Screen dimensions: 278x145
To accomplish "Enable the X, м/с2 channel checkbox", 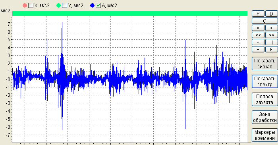I will point(31,6).
